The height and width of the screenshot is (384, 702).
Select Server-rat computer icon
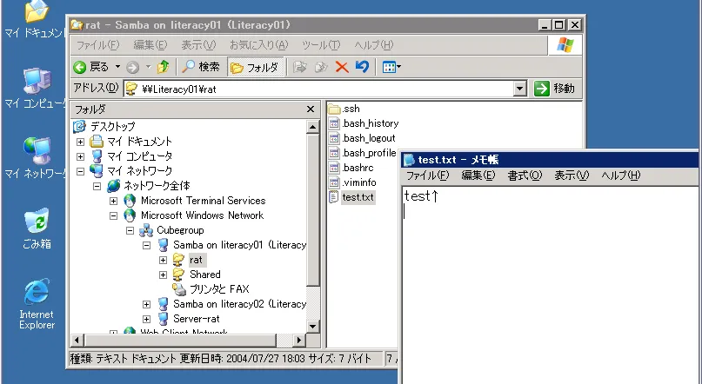pyautogui.click(x=164, y=319)
